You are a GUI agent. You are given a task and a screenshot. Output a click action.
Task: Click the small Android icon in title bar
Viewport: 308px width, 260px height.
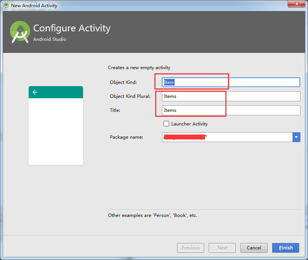point(6,5)
